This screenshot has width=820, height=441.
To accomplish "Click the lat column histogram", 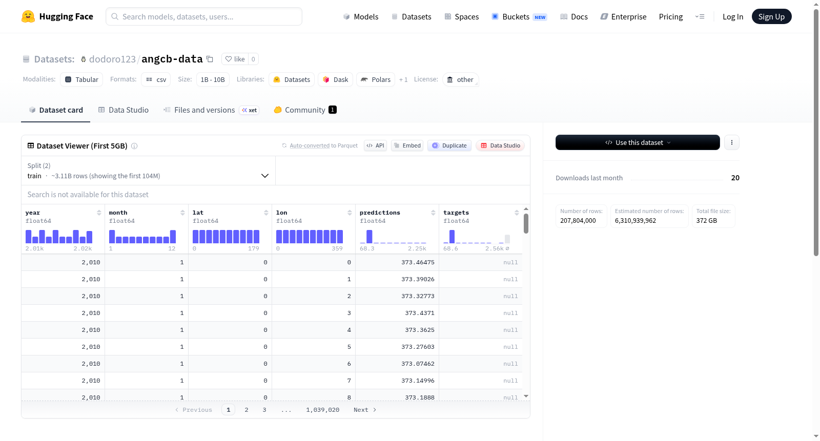I will (226, 236).
